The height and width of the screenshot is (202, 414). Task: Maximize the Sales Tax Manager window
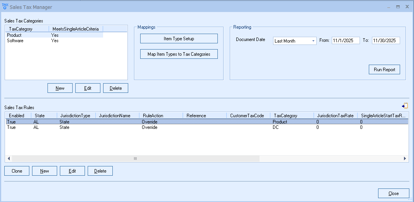point(398,7)
